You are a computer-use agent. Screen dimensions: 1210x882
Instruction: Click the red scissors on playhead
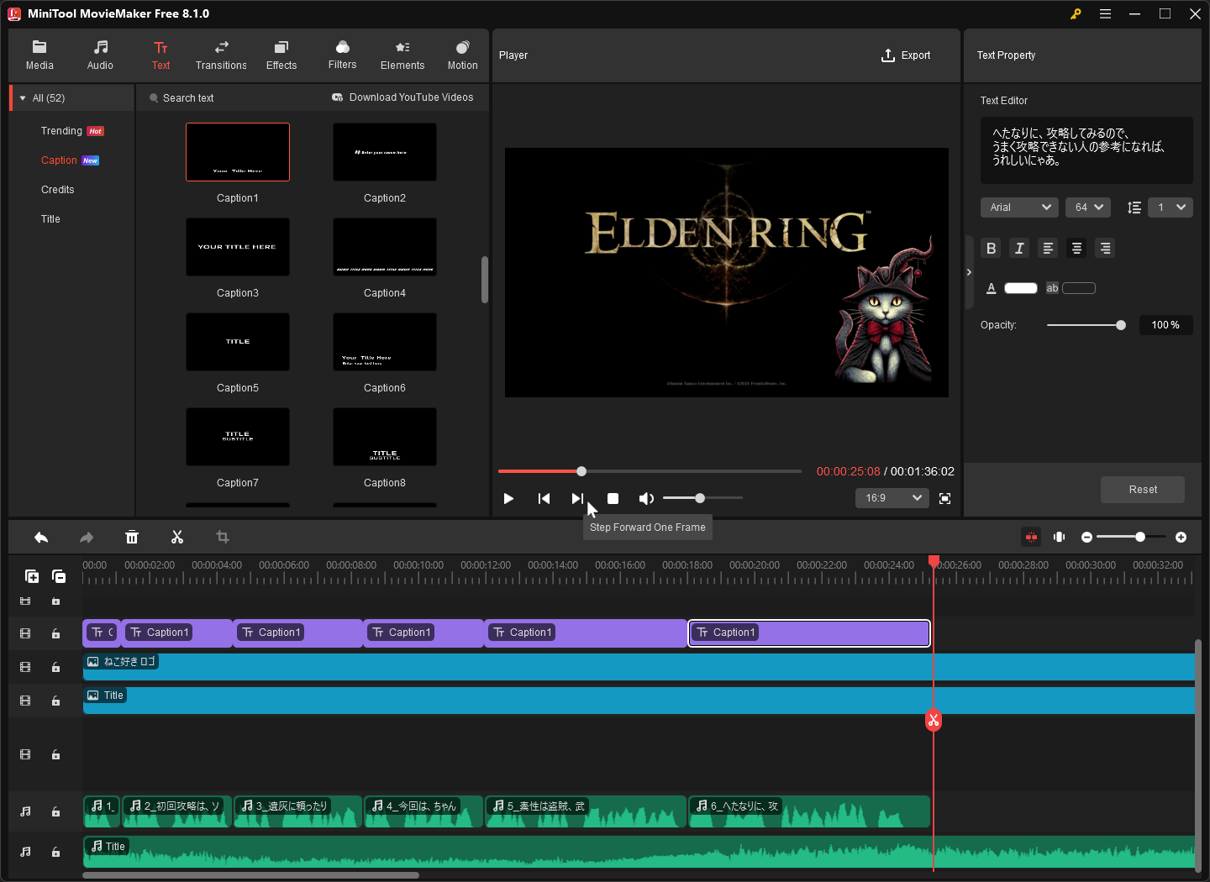point(934,720)
